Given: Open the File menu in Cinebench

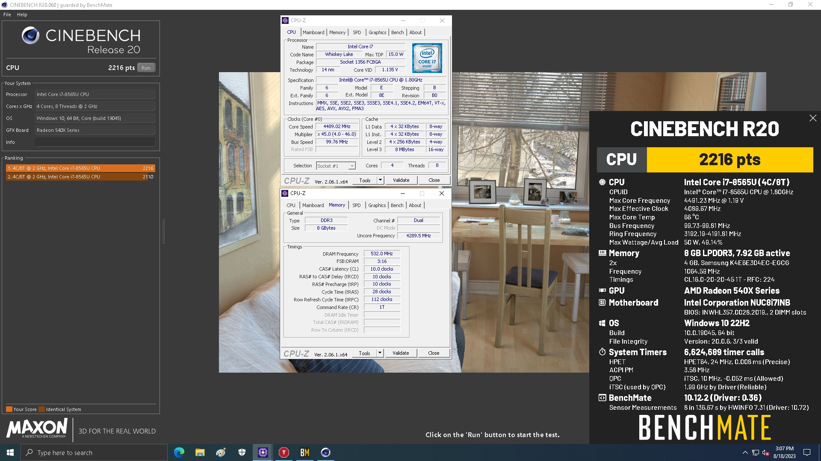Looking at the screenshot, I should pyautogui.click(x=7, y=15).
